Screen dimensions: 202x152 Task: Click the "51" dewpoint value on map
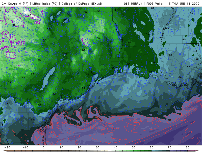click(x=84, y=50)
